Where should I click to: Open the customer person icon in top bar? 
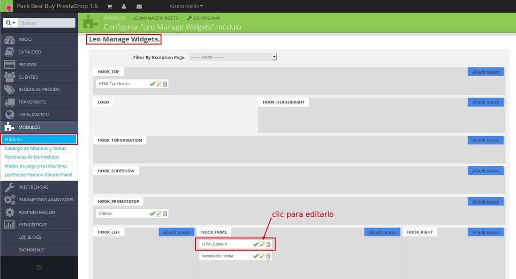[x=124, y=7]
